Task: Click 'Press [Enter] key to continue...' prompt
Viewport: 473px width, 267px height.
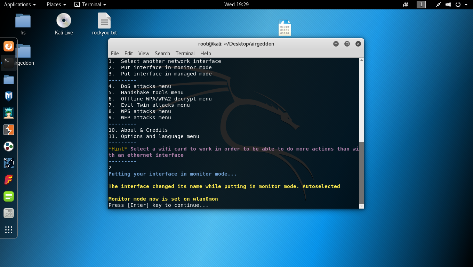Action: pyautogui.click(x=159, y=205)
